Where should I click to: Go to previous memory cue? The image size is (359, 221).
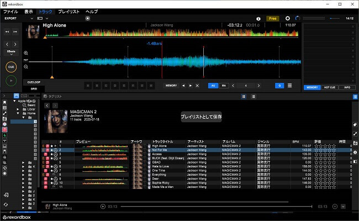click(183, 86)
